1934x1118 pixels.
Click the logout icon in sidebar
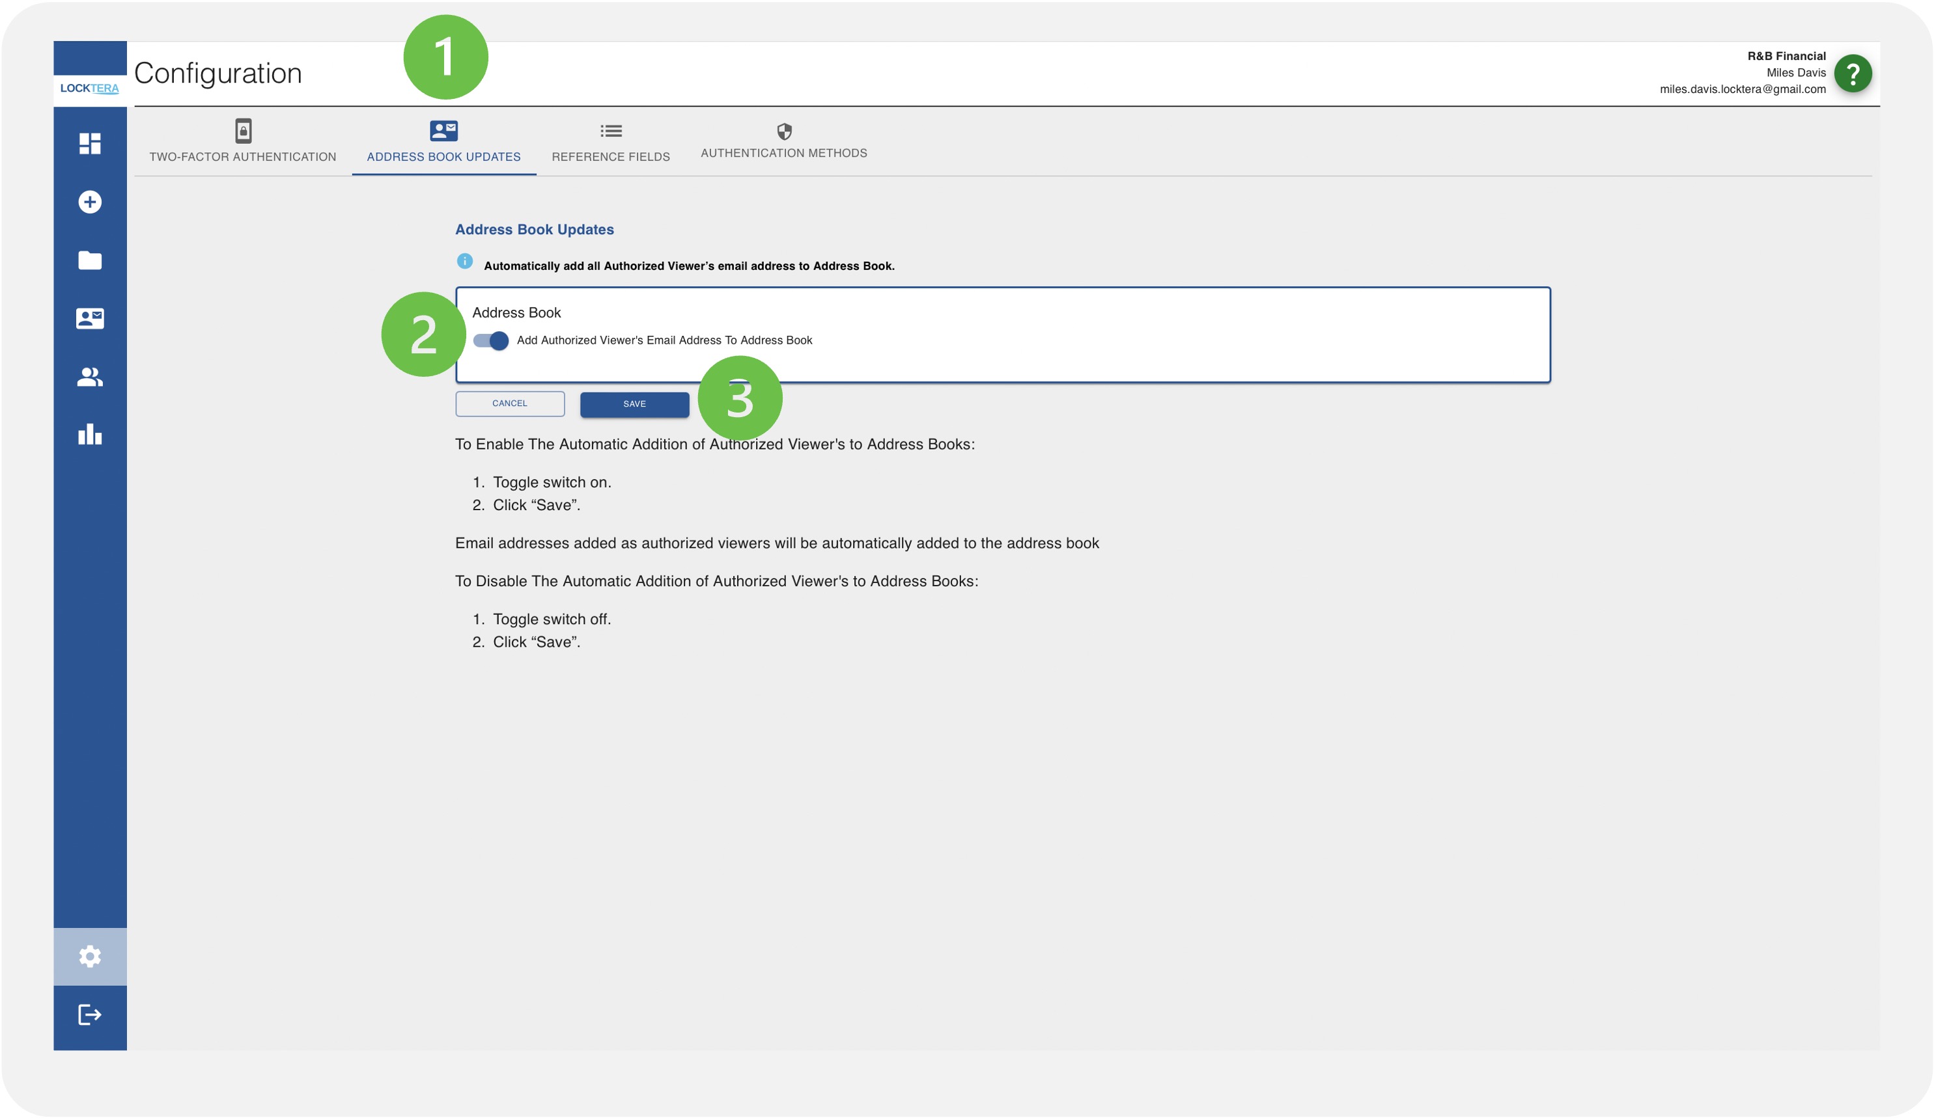point(90,1015)
